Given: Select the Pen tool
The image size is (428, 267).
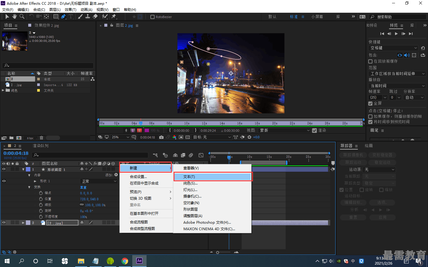Looking at the screenshot, I should coord(63,17).
